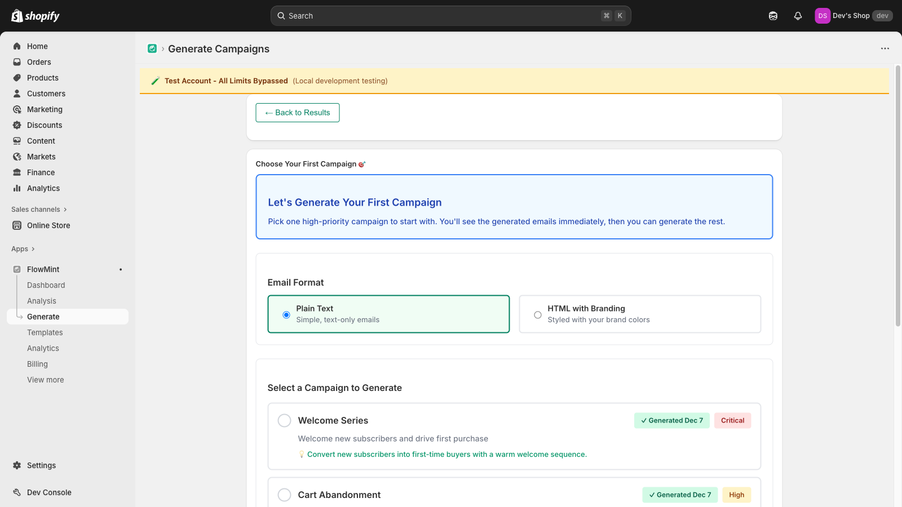
Task: Open Settings gear in sidebar
Action: click(x=17, y=465)
